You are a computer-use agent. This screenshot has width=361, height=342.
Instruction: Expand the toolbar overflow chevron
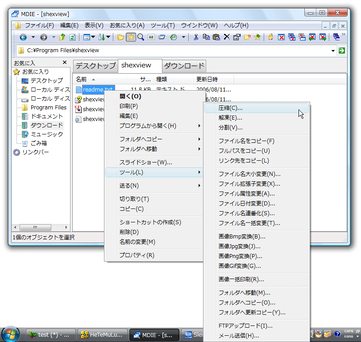tap(344, 34)
